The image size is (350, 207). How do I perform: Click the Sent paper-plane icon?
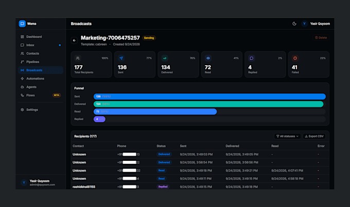click(x=121, y=58)
